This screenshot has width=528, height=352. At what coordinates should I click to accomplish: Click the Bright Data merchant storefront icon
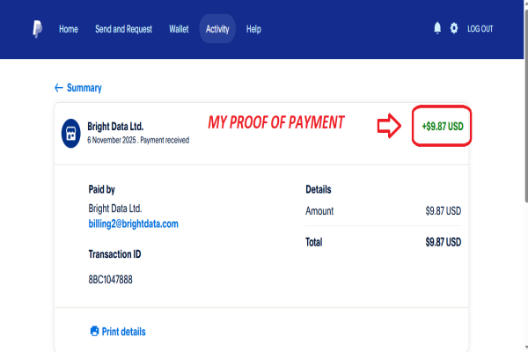coord(72,133)
